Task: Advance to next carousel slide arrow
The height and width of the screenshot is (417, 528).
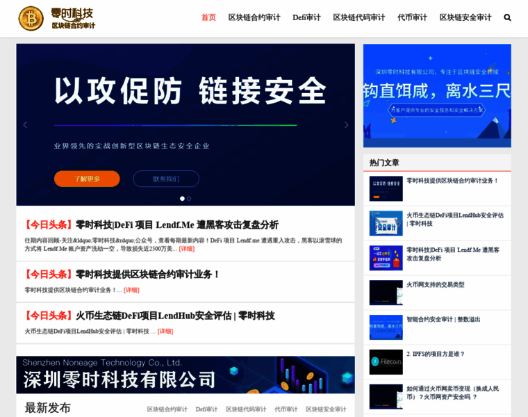Action: (346, 125)
